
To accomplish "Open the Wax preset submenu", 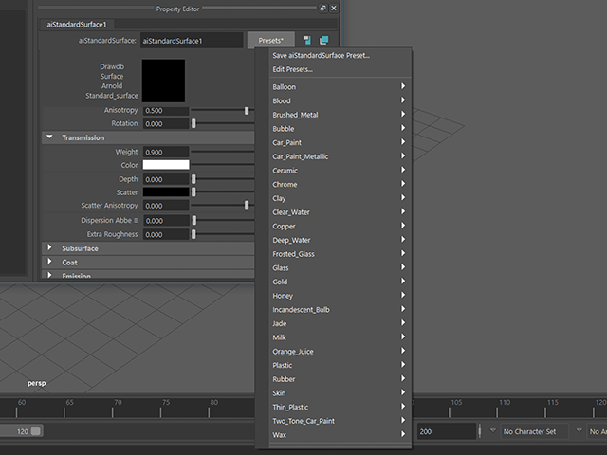I will click(340, 435).
